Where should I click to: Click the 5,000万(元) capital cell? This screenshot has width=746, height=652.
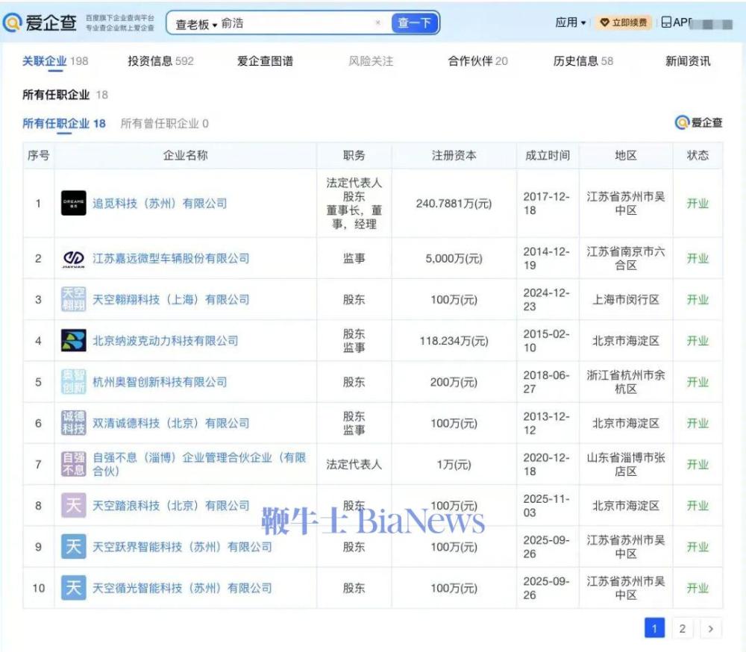click(454, 258)
